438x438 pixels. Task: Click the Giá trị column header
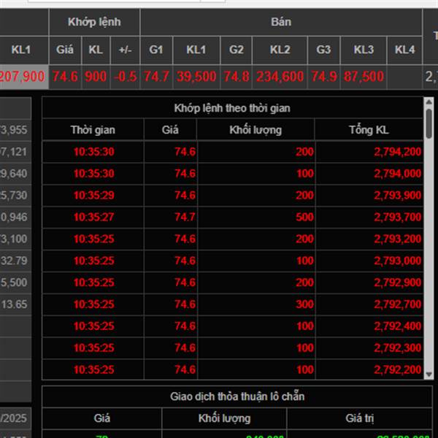pos(359,418)
